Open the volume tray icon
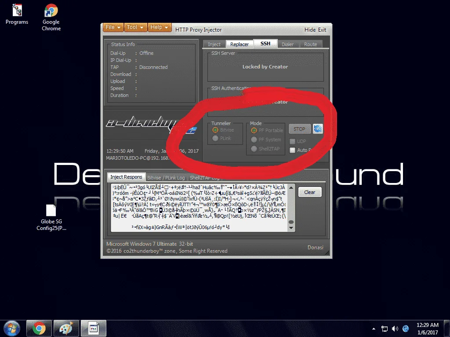This screenshot has height=337, width=450. point(395,329)
